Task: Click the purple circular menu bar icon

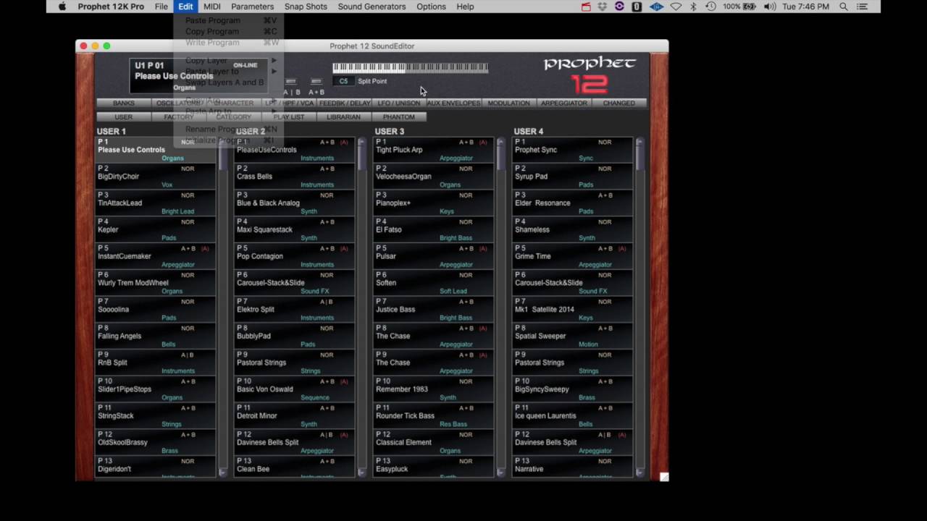Action: click(619, 7)
